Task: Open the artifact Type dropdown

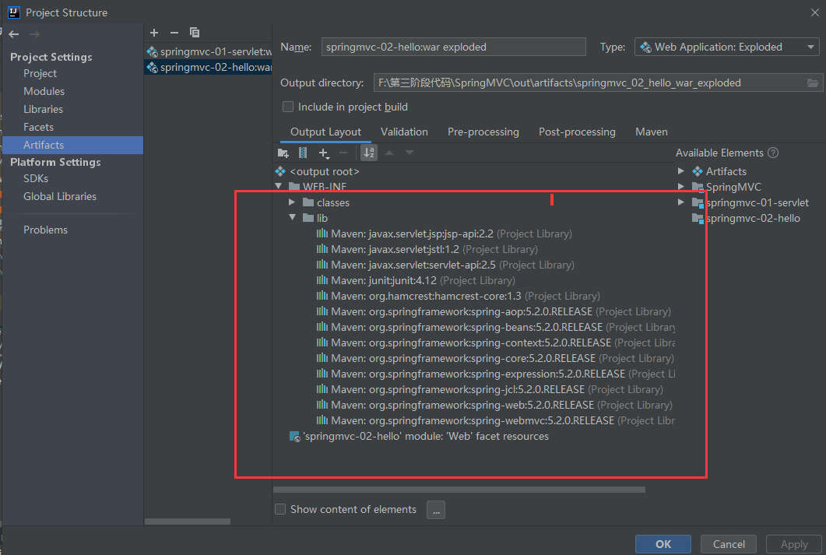Action: point(727,47)
